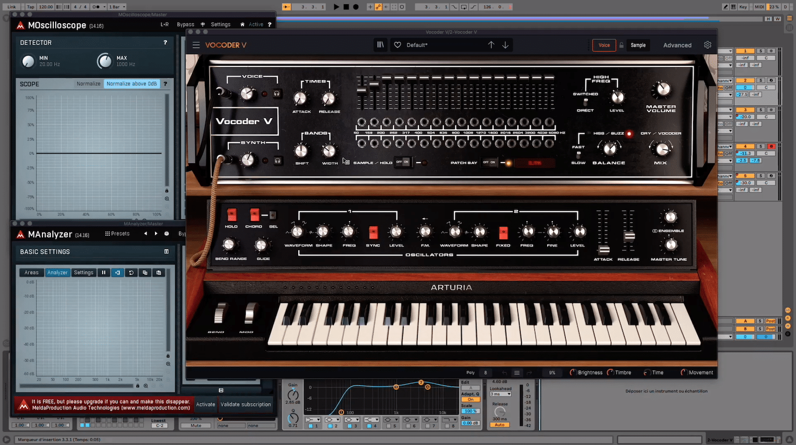Screen dimensions: 796x445
Task: Open the Advanced panel in Vocoder V
Action: point(677,45)
